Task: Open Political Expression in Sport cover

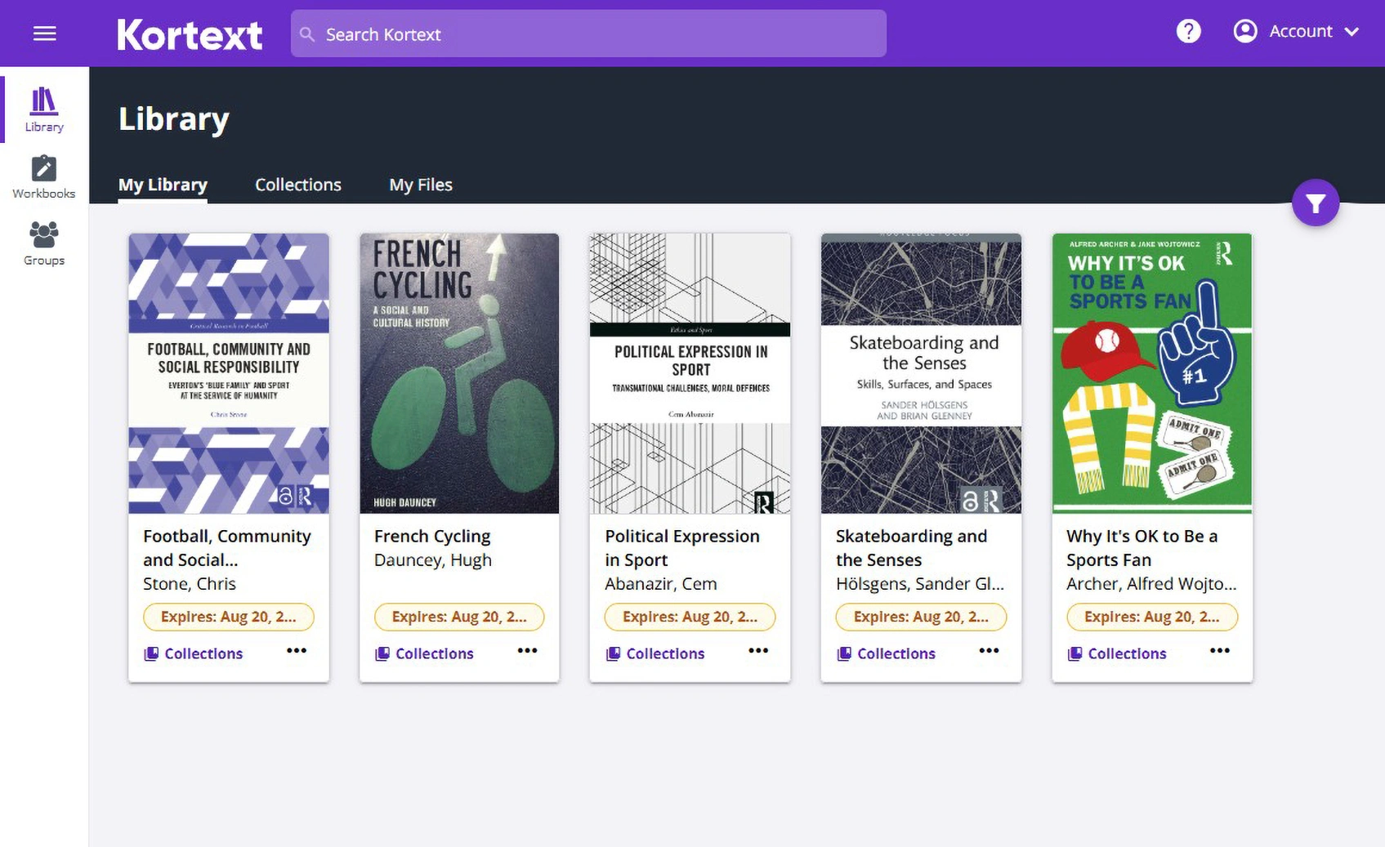Action: click(x=690, y=373)
